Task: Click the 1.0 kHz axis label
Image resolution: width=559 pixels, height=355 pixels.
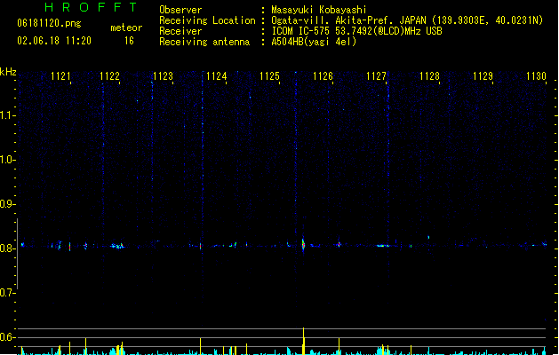Action: pos(7,160)
